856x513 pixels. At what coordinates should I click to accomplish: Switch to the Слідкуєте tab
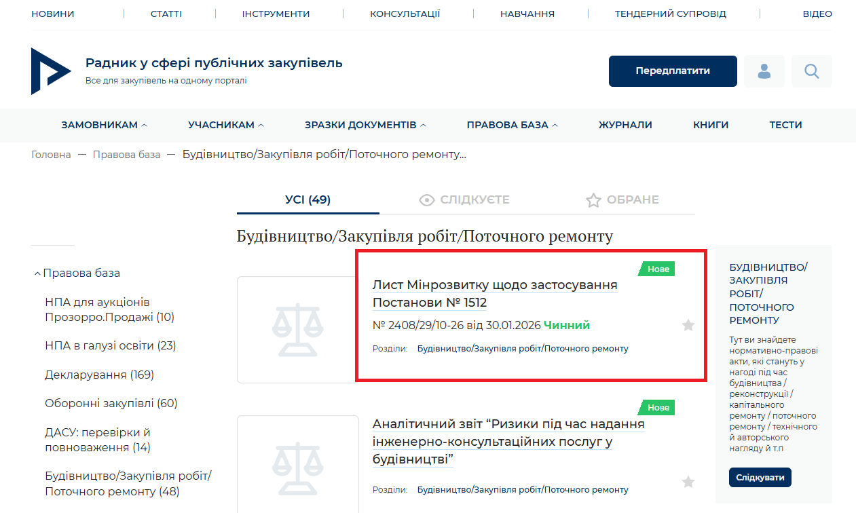[465, 200]
